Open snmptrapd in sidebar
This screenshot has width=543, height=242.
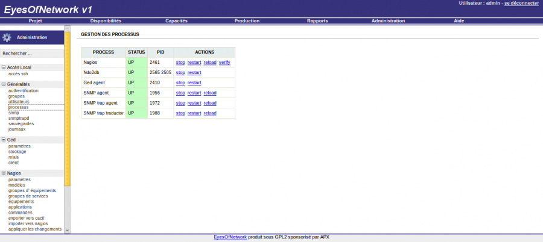click(x=19, y=118)
